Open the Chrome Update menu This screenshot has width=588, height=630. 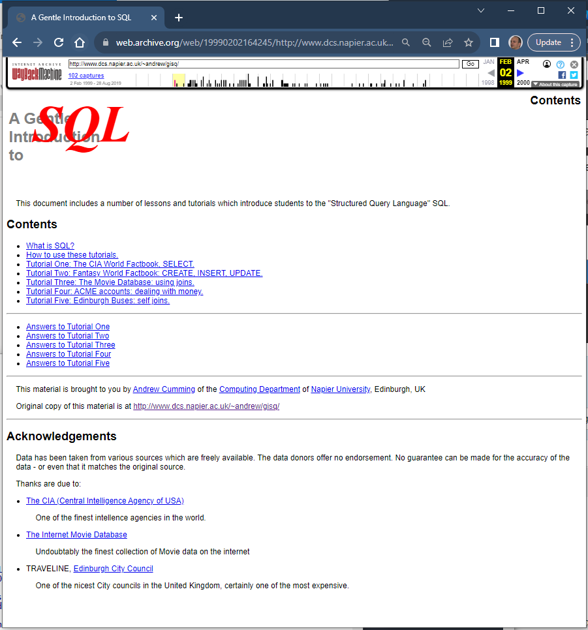coord(553,42)
